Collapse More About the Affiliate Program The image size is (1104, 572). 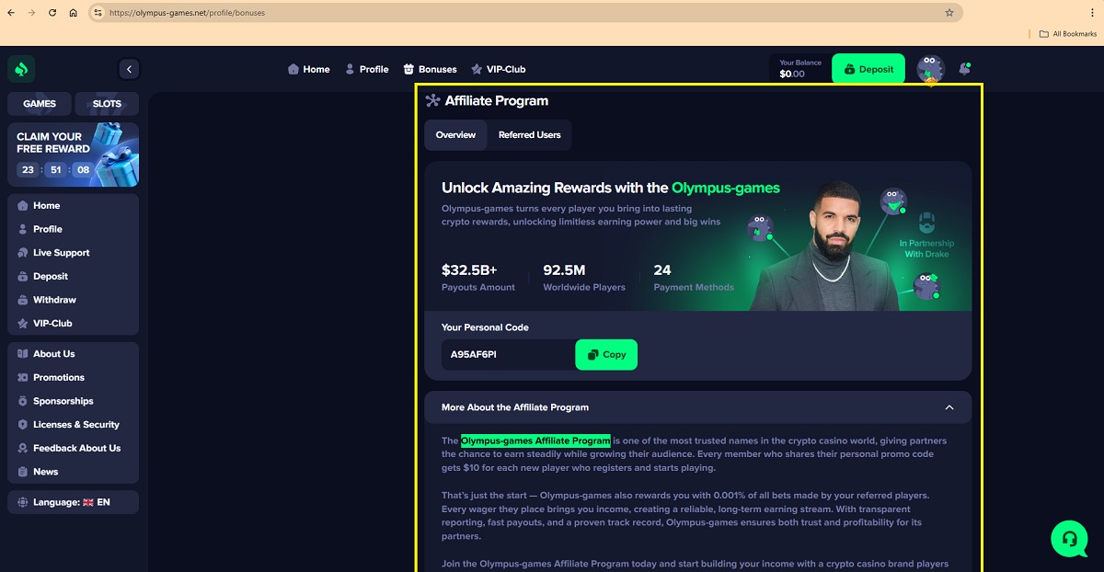[x=949, y=407]
